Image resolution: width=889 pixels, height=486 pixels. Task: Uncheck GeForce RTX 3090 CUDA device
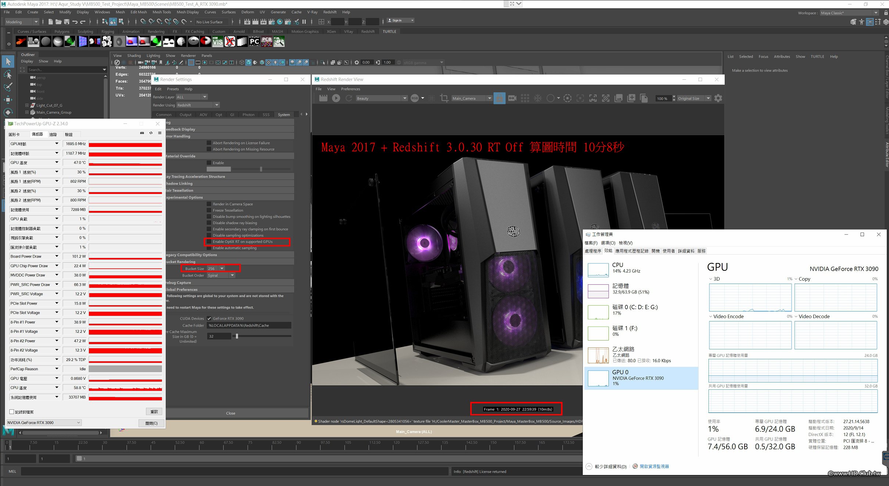point(209,318)
